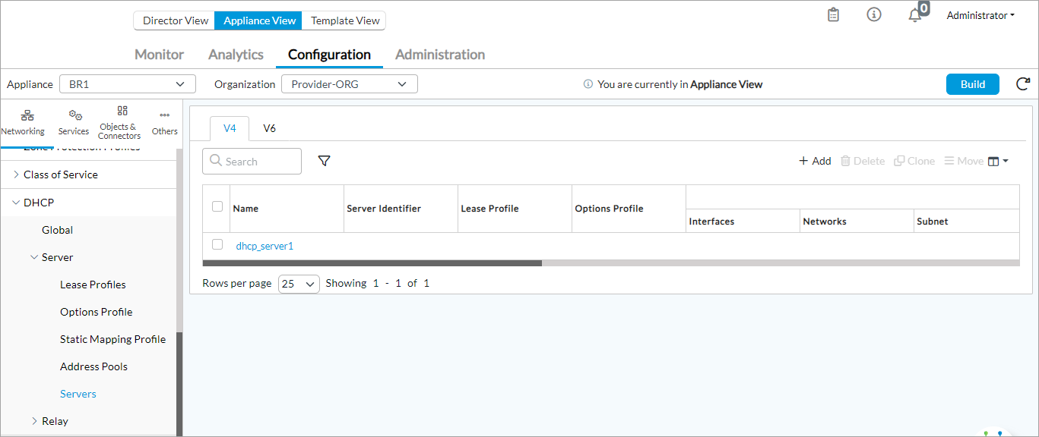
Task: Open the tasks clipboard icon
Action: click(x=834, y=15)
